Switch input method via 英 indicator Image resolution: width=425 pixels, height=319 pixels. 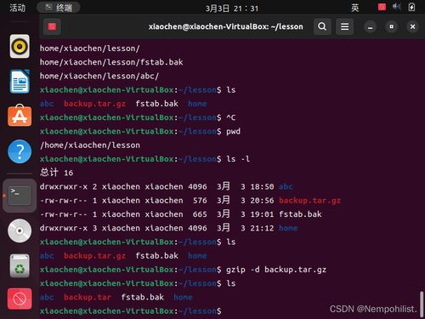(x=354, y=8)
